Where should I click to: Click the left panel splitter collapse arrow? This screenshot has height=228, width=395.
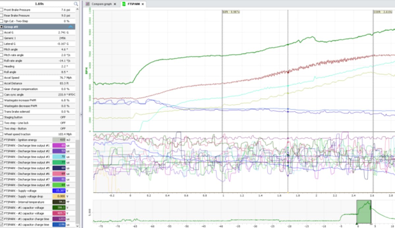(x=81, y=114)
